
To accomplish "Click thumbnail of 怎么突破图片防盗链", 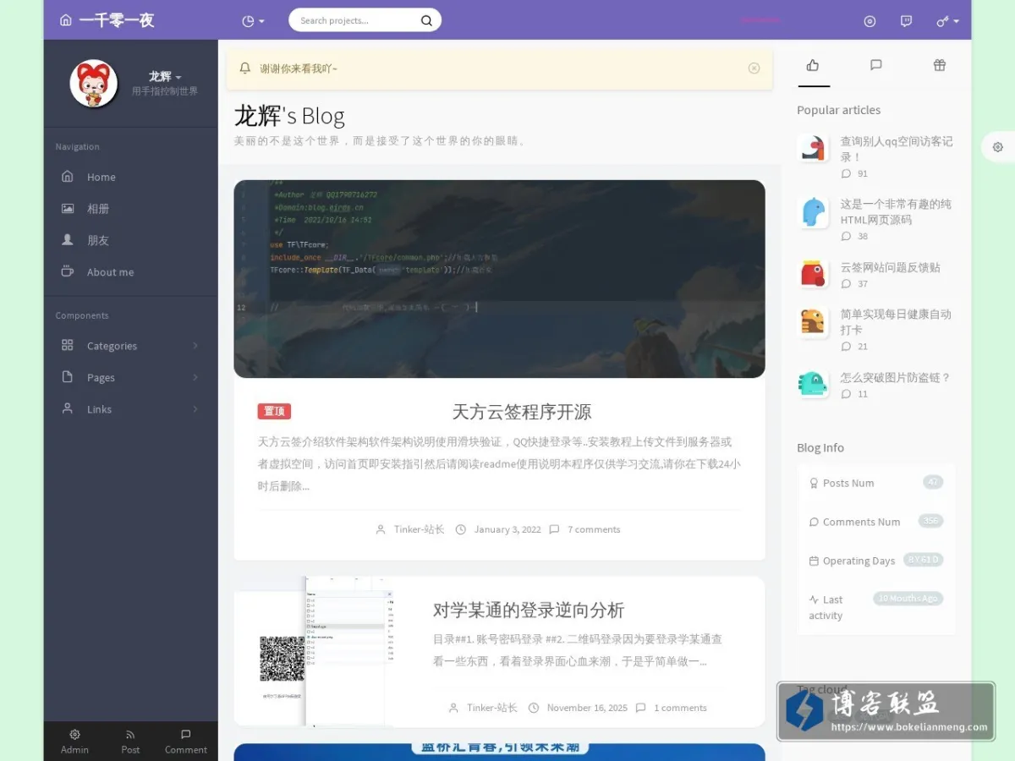I will pos(813,384).
